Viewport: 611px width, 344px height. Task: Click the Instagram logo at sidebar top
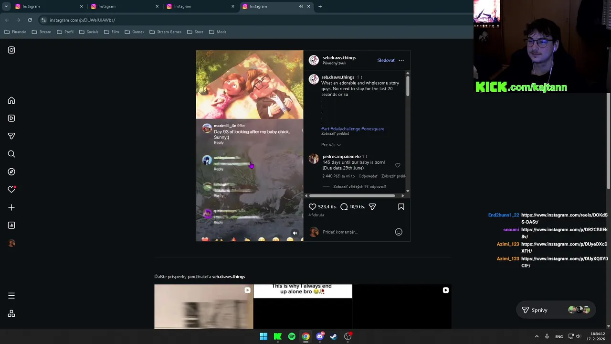11,50
